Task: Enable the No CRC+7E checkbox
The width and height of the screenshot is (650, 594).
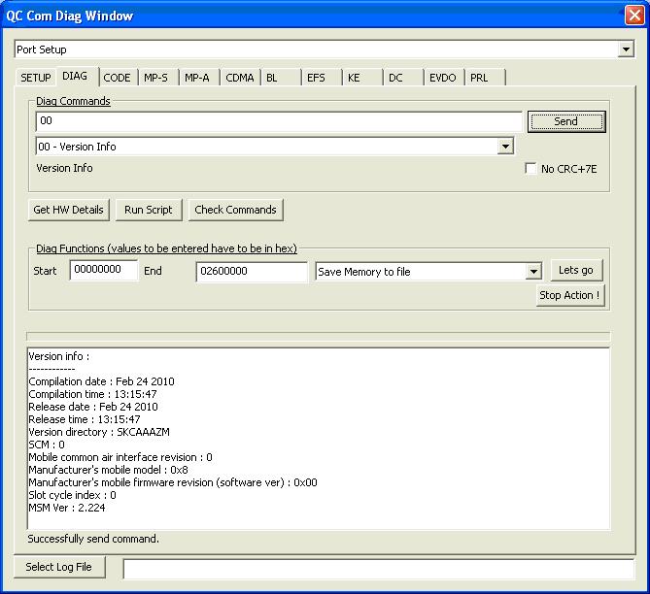Action: [x=530, y=168]
